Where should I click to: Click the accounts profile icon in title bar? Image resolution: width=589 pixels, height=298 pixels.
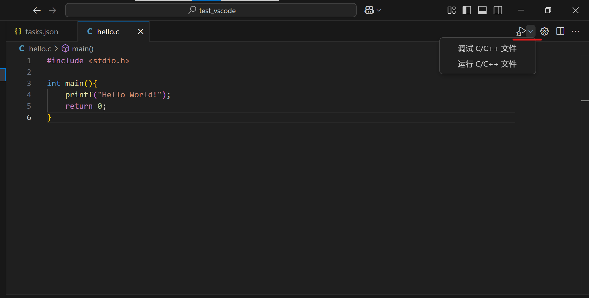coord(369,10)
